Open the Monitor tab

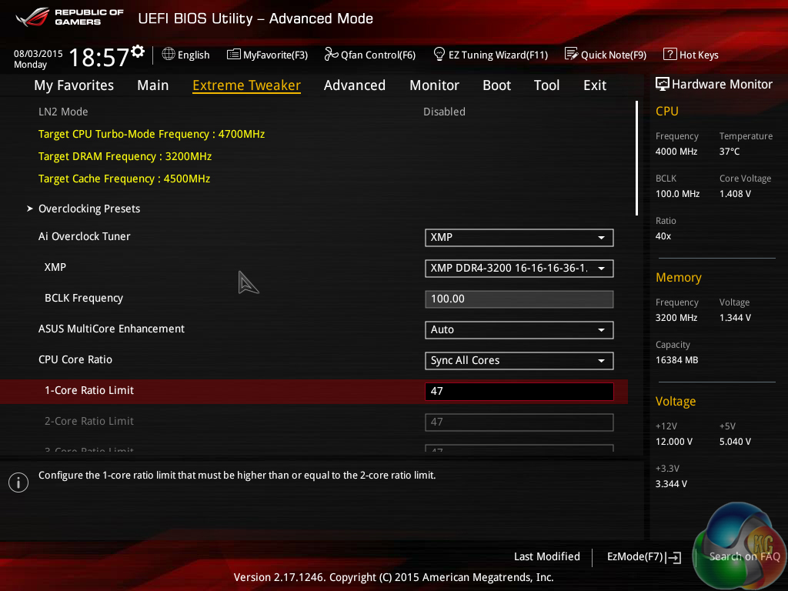pyautogui.click(x=434, y=85)
